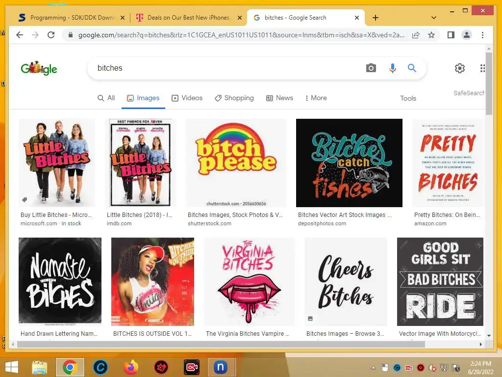The height and width of the screenshot is (377, 502).
Task: Open File Explorer from taskbar
Action: point(39,367)
